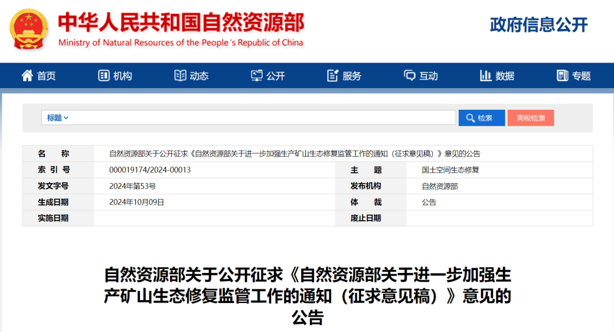Switch to the 首页 menu item
Image resolution: width=614 pixels, height=332 pixels.
(x=45, y=75)
